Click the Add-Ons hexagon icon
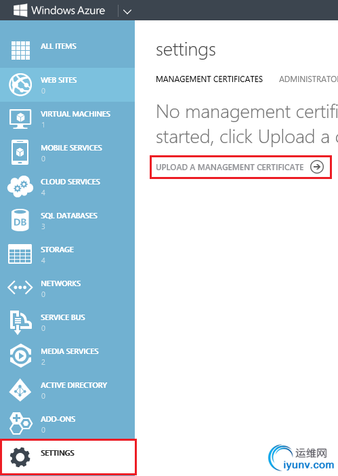338x476 pixels. pos(20,424)
